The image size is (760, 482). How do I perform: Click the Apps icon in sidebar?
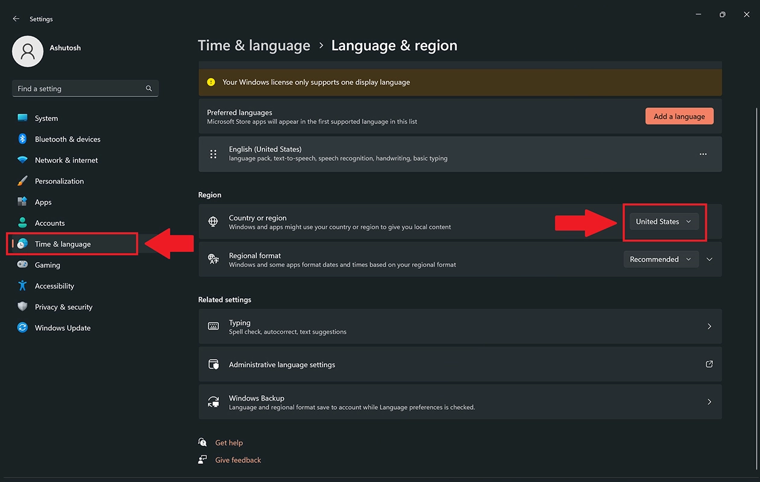22,202
